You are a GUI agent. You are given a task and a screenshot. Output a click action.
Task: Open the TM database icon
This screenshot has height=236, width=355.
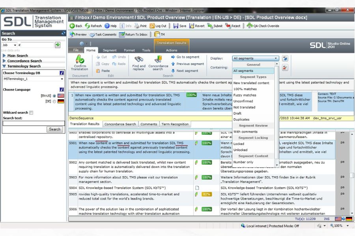[159, 35]
